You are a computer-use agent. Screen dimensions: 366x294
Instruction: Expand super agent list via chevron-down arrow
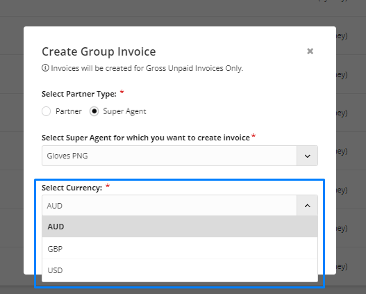(307, 156)
